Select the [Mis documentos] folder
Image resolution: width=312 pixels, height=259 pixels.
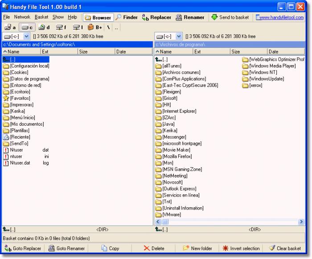pos(24,124)
